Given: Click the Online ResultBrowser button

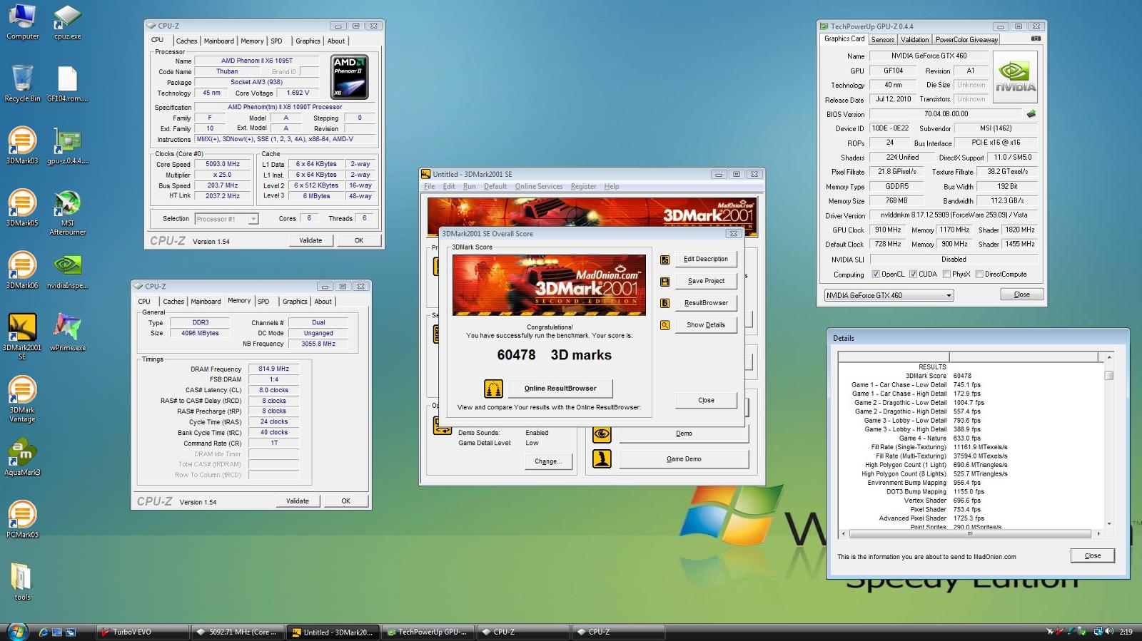Looking at the screenshot, I should coord(560,389).
